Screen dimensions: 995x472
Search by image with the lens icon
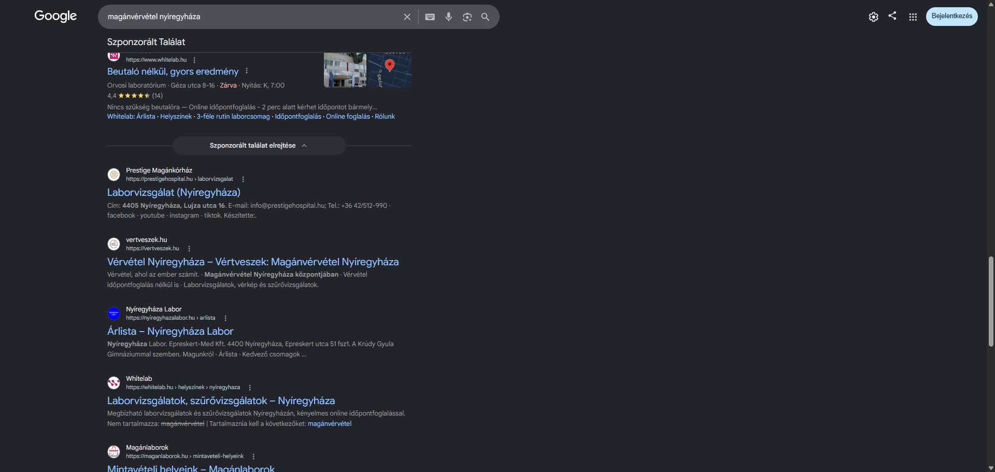point(467,17)
